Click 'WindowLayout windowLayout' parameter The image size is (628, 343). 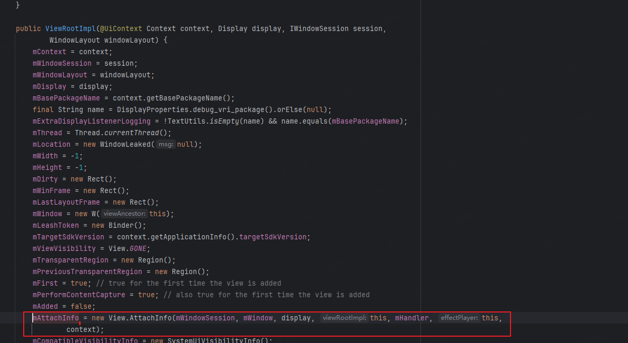[x=102, y=41]
